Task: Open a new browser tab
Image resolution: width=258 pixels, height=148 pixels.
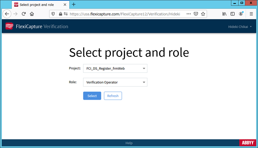Action: coord(74,4)
